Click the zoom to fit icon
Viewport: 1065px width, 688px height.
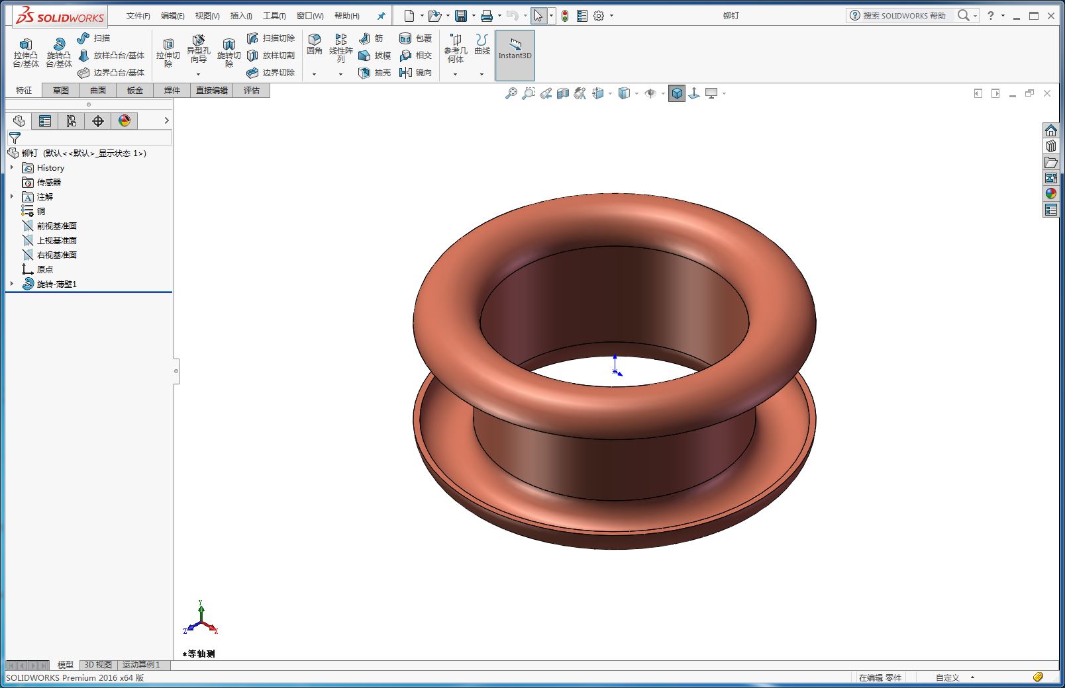click(x=511, y=94)
